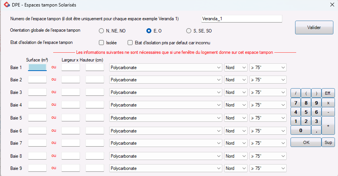The width and height of the screenshot is (338, 176).
Task: Expand Baie 5 inclination ≥ 75° dropdown
Action: pos(268,118)
